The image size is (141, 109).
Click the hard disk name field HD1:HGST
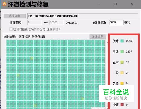83,16
